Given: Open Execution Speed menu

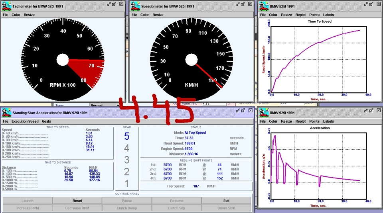Looking at the screenshot, I should click(x=25, y=121).
